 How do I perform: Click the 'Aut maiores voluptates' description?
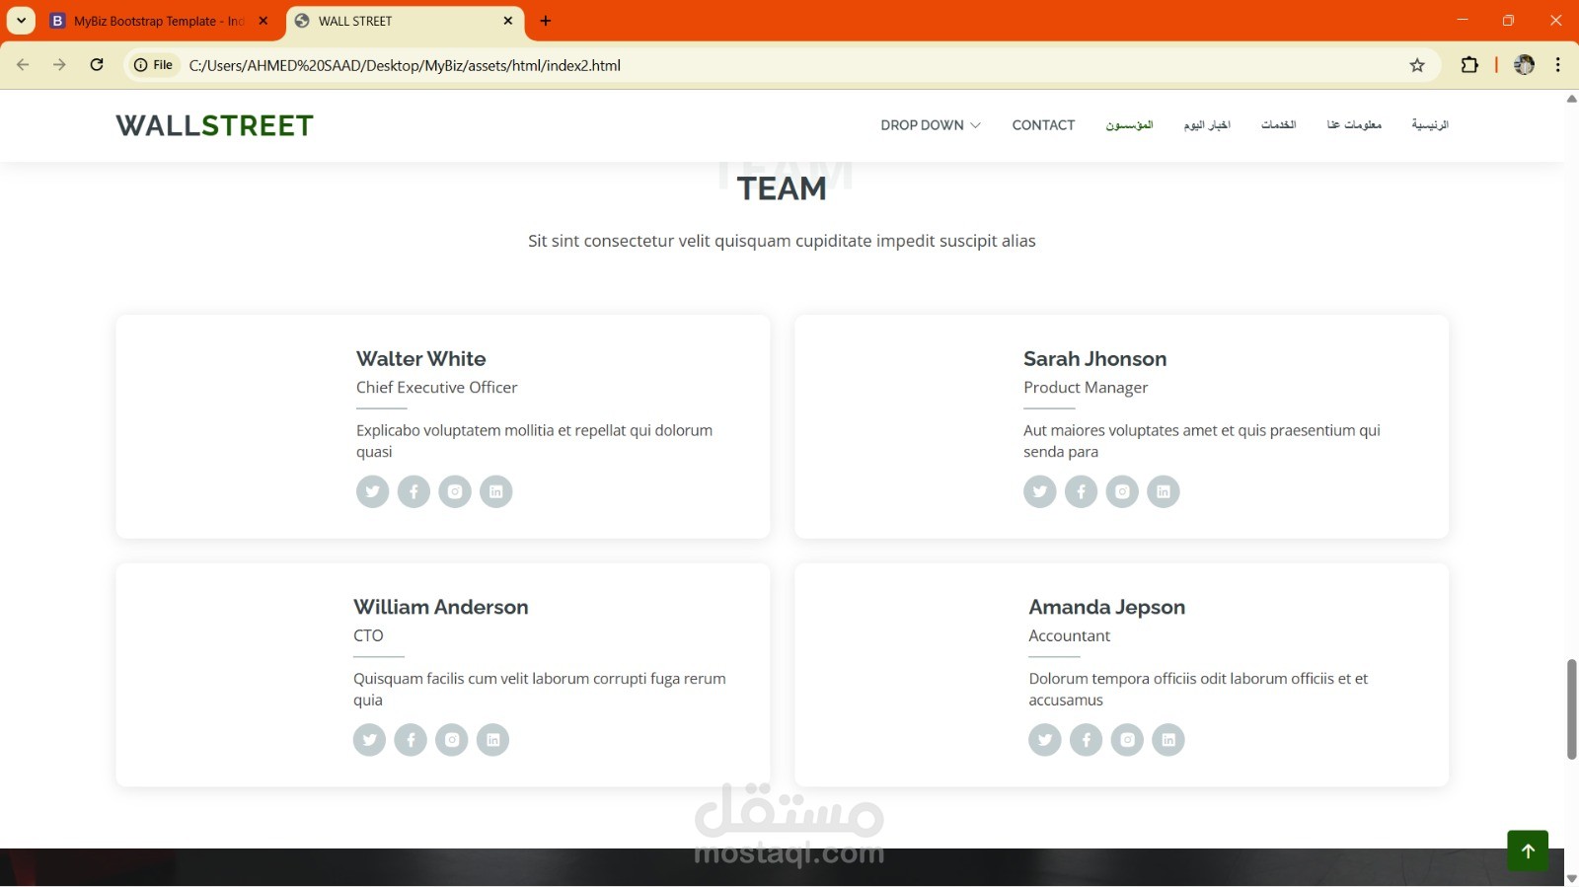click(1202, 441)
